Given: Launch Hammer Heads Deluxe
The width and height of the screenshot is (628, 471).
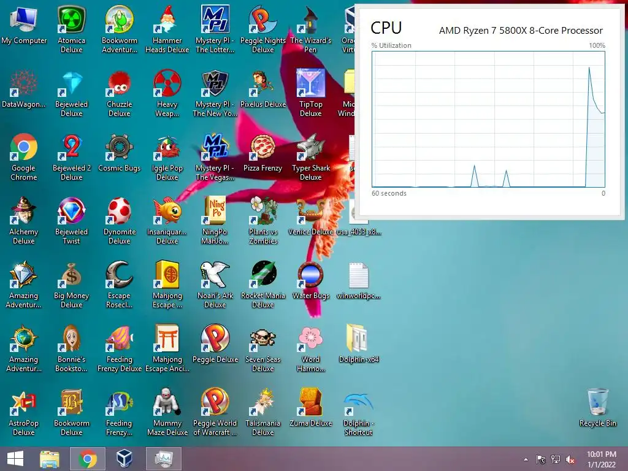Looking at the screenshot, I should click(167, 30).
